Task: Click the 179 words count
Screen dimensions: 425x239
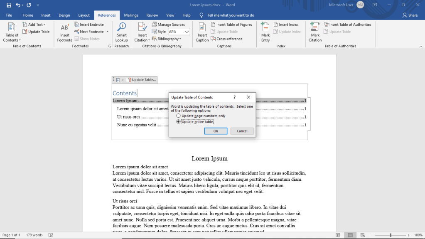Action: pos(34,235)
